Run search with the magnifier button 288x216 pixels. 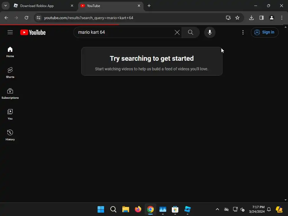pyautogui.click(x=191, y=32)
